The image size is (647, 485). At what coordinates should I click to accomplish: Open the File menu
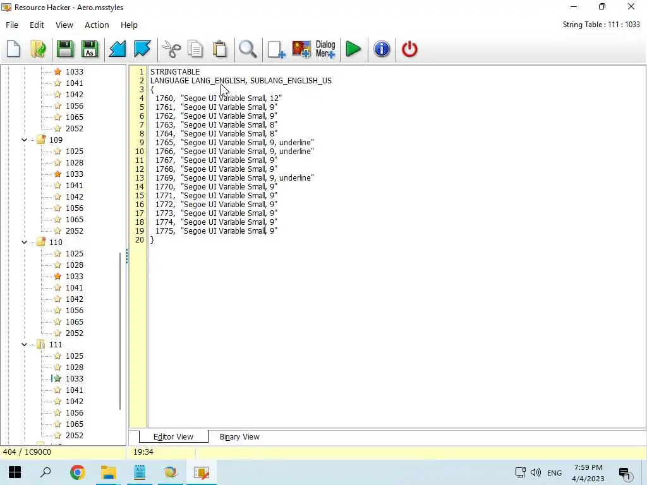coord(12,25)
